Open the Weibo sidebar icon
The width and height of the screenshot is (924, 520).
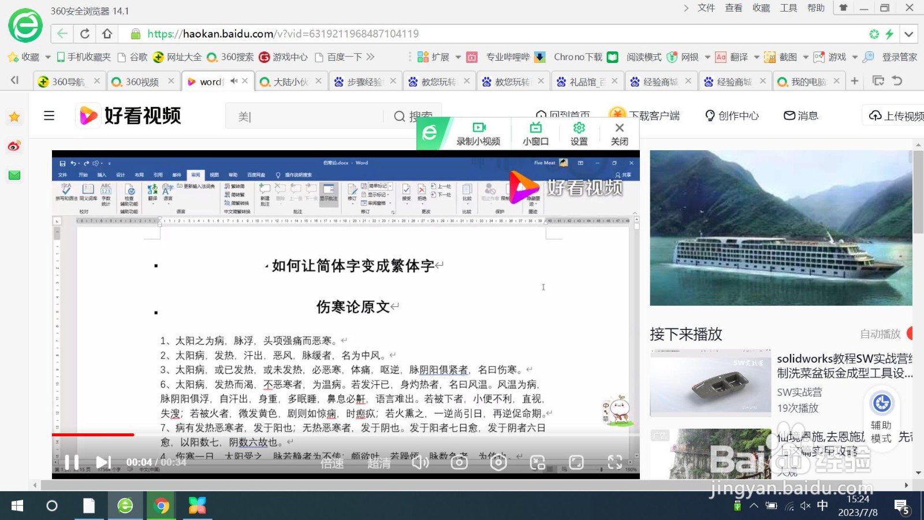(14, 146)
